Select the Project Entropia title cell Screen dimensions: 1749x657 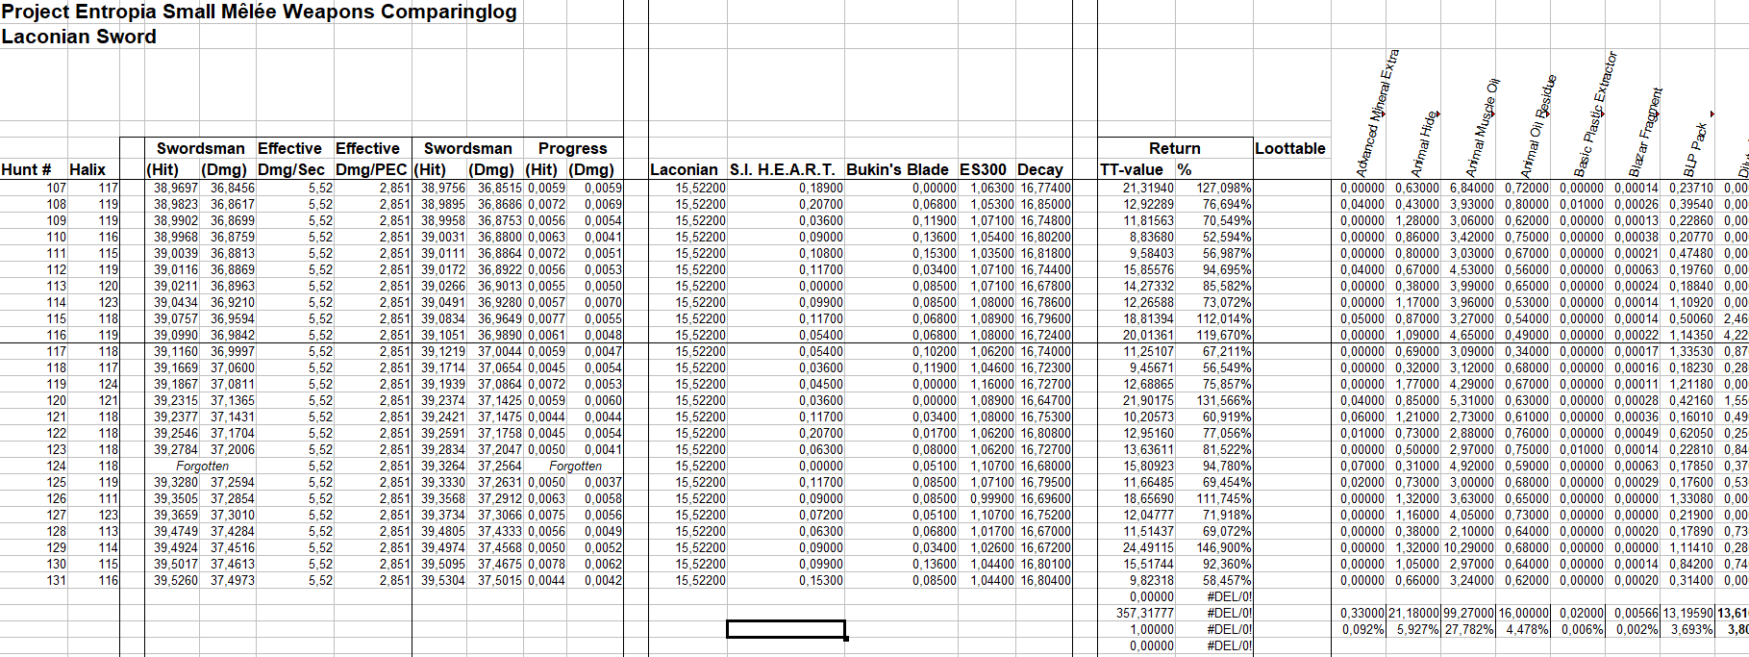pos(259,13)
